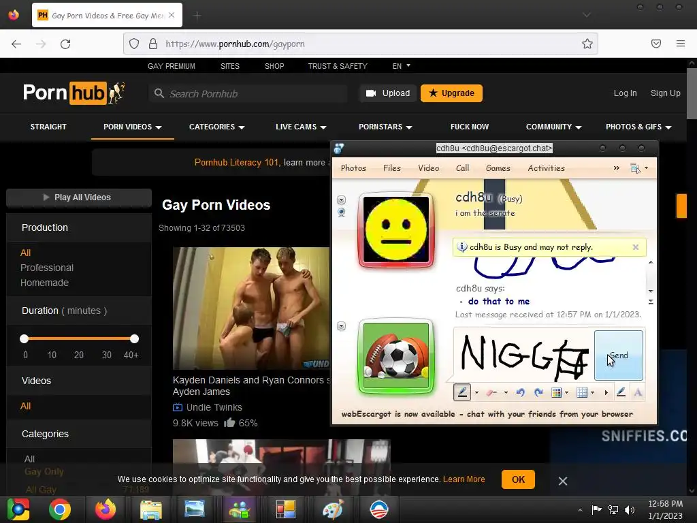Open the eraser options dropdown arrow

tap(506, 393)
